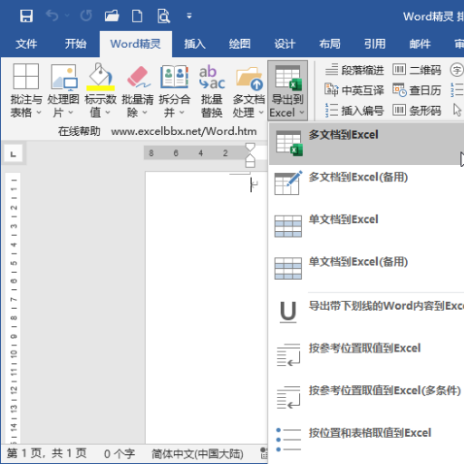Click the hanging indent ruler marker
The height and width of the screenshot is (464, 464).
click(x=250, y=159)
